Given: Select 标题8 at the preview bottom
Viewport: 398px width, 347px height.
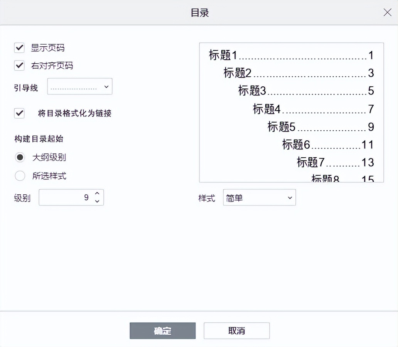Looking at the screenshot, I should point(324,179).
